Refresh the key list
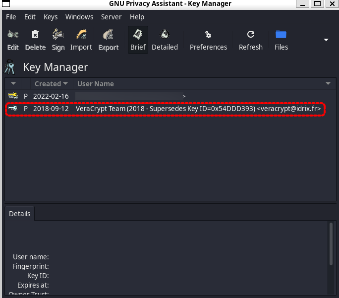 [251, 40]
